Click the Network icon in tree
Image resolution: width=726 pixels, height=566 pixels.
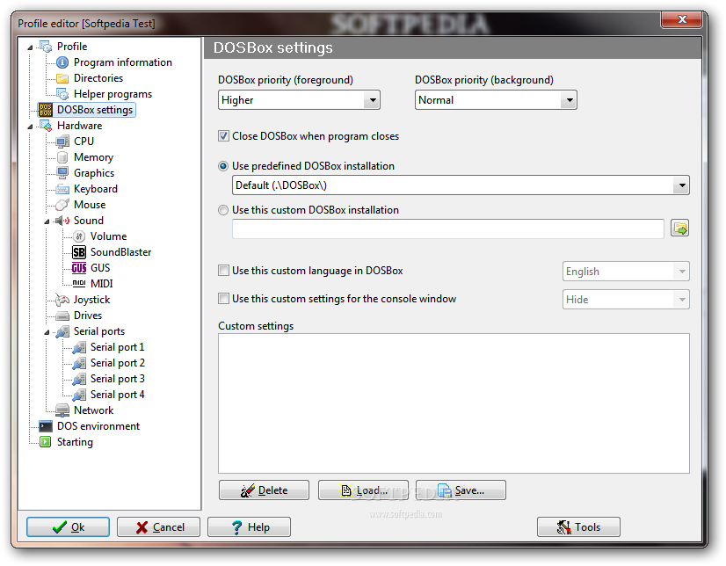coord(62,410)
